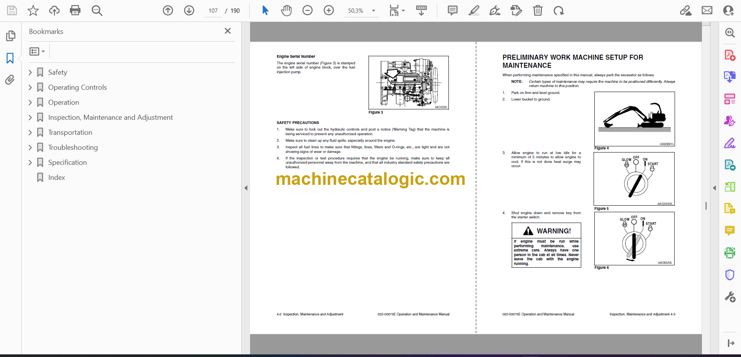Toggle the Bookmarks panel button
Screen dimensions: 741x357
(10, 58)
